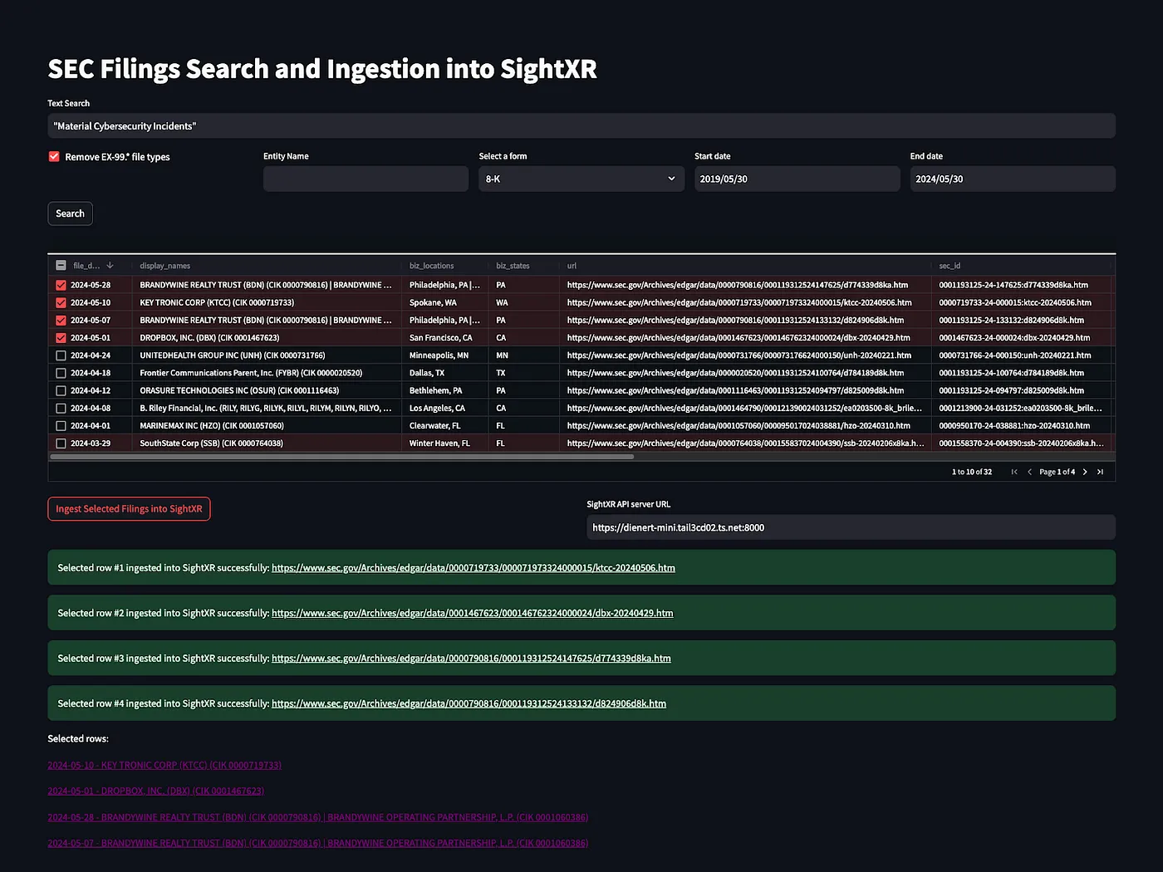Screen dimensions: 1163x872
Task: Click the sec_id column header
Action: 950,266
